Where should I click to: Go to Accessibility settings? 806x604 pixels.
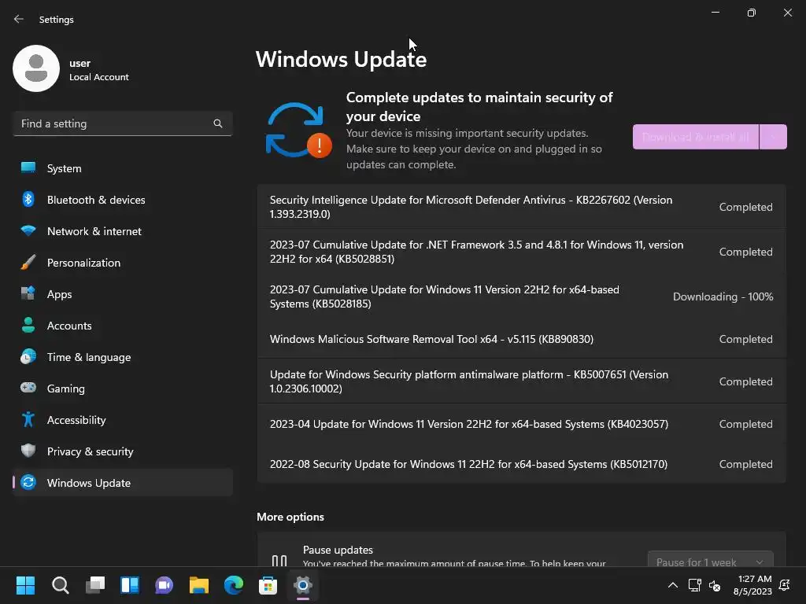point(122,420)
